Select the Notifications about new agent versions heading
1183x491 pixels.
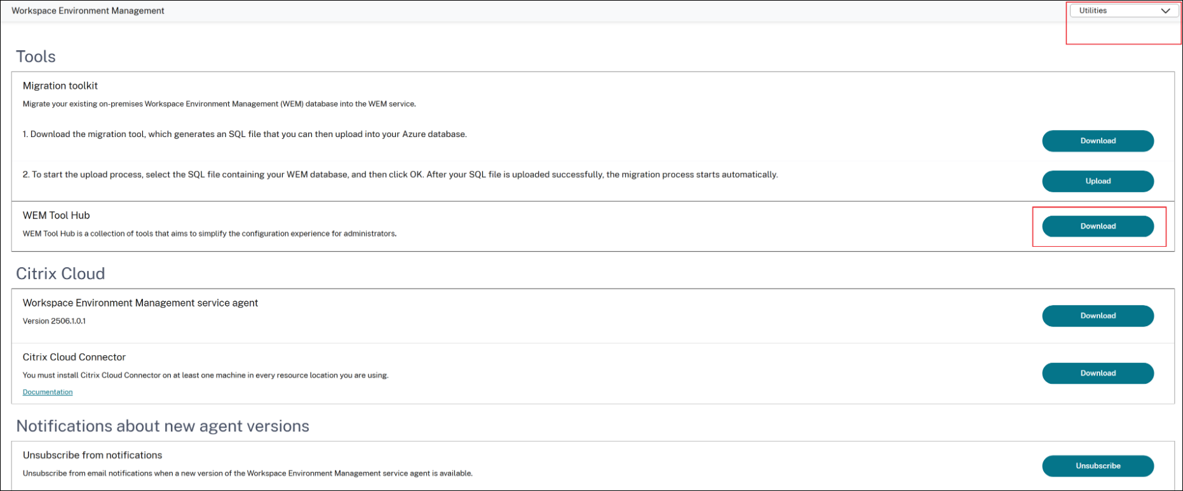point(163,426)
